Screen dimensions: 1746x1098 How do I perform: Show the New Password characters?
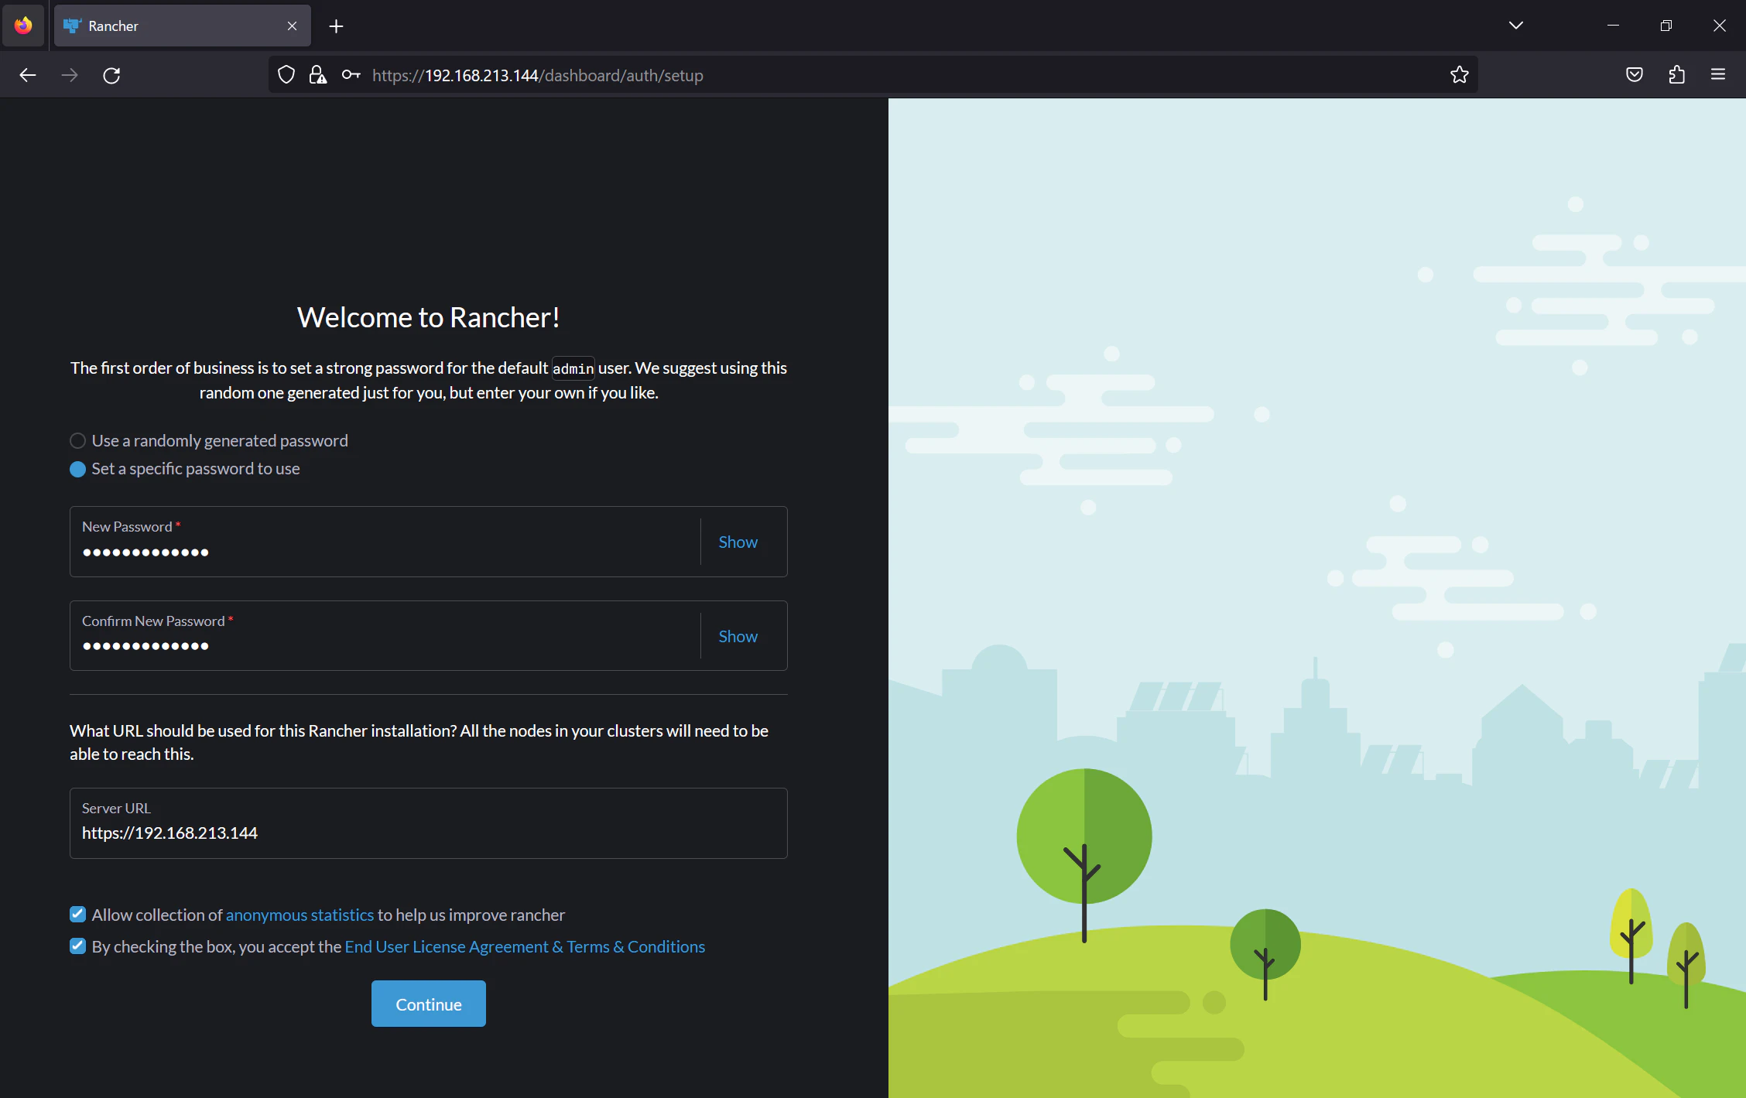(x=738, y=542)
